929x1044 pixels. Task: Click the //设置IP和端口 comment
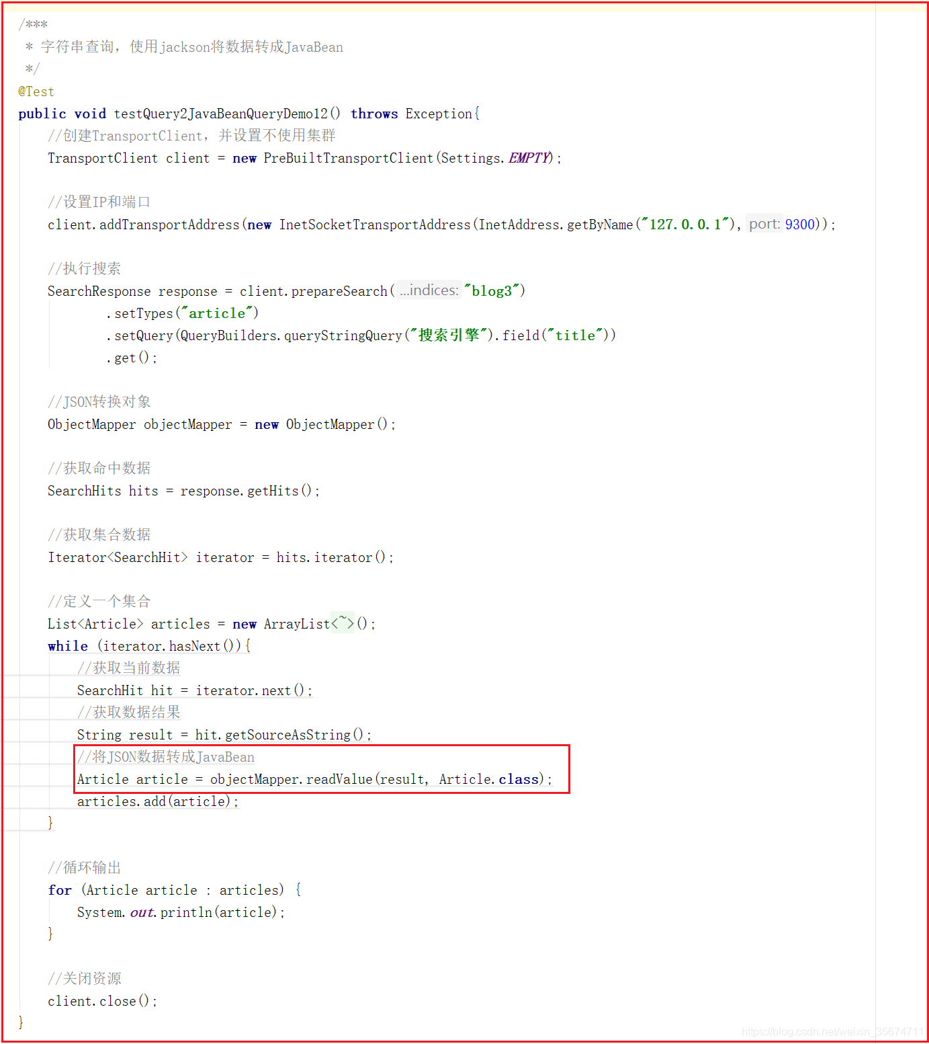[99, 202]
